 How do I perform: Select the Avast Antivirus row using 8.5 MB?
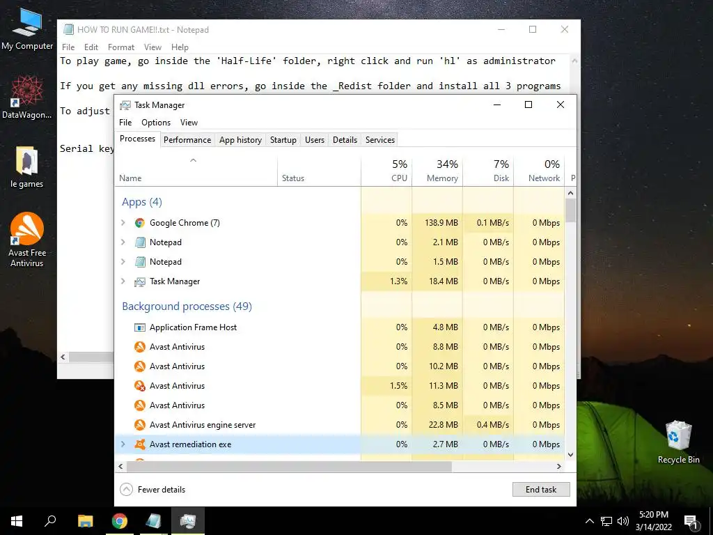point(340,405)
